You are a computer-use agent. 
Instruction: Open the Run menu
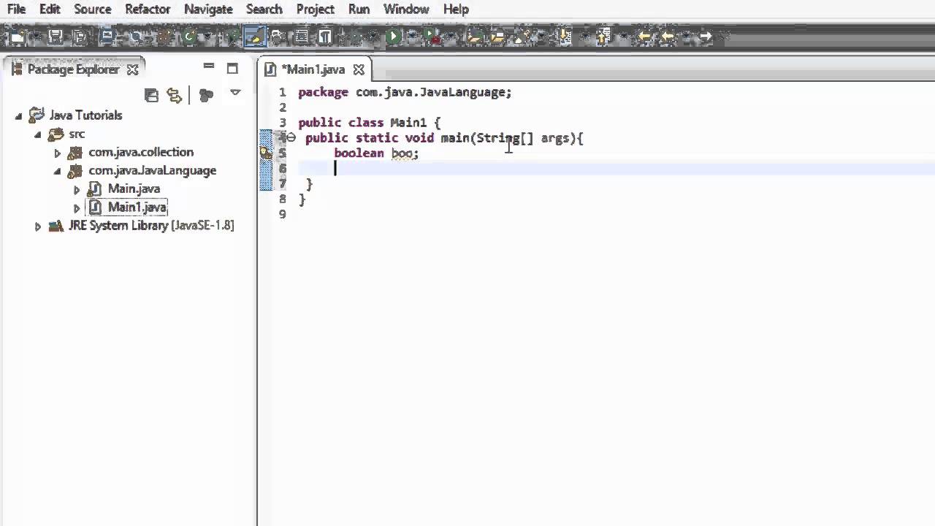[359, 9]
